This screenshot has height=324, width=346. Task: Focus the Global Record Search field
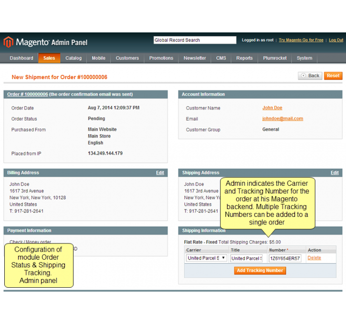[x=195, y=40]
